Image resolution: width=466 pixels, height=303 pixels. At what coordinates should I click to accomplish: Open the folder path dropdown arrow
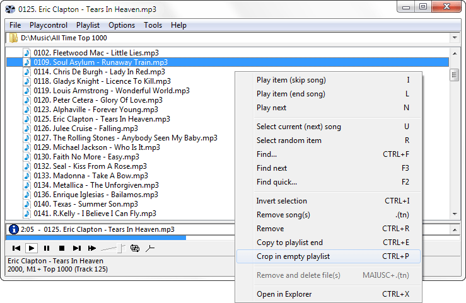[x=455, y=38]
